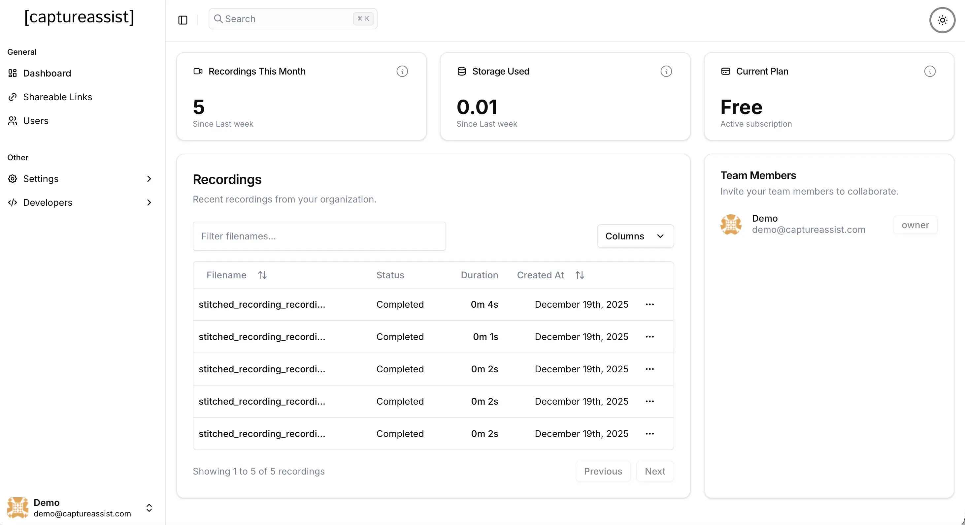Open info tooltip on Current Plan card
The height and width of the screenshot is (525, 965).
[930, 72]
